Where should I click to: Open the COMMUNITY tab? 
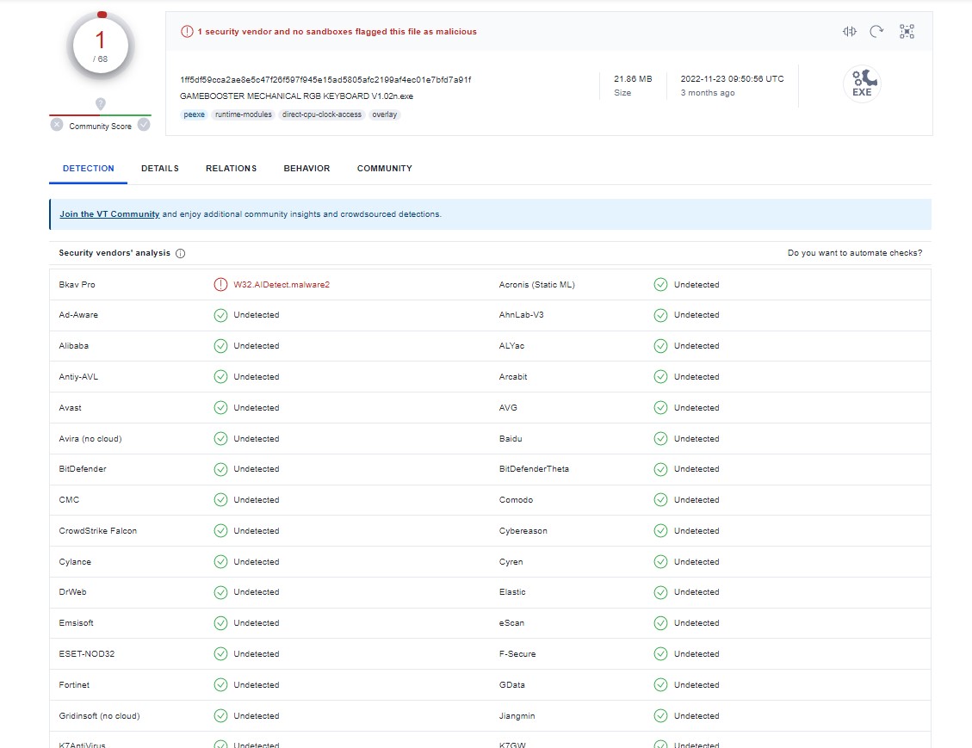(384, 169)
